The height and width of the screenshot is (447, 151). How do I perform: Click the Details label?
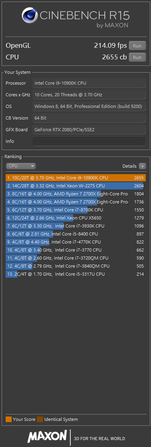(x=130, y=166)
